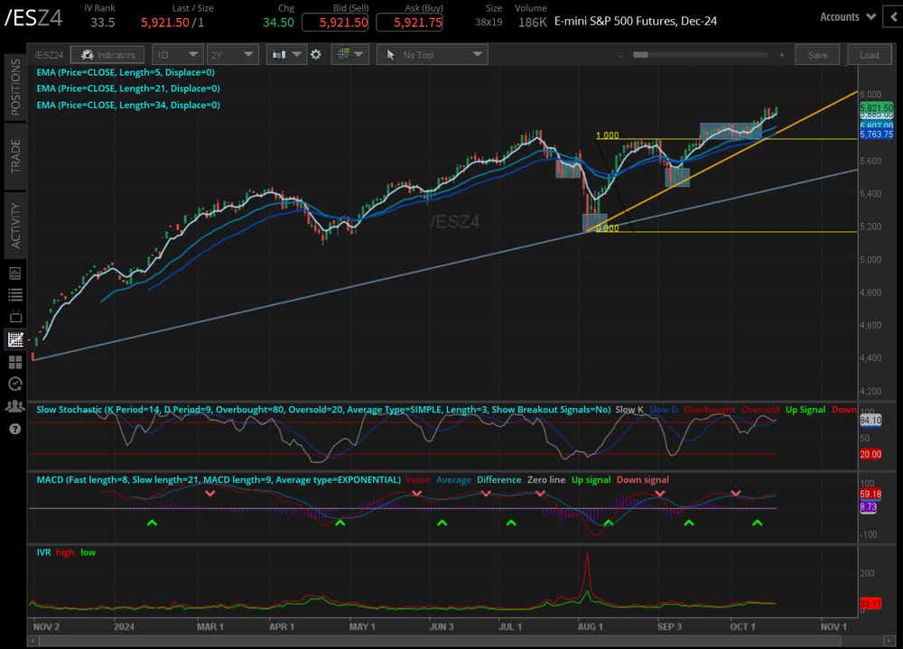Open the 1D chart aggregation dropdown
Screen dimensions: 903x649
tap(177, 55)
